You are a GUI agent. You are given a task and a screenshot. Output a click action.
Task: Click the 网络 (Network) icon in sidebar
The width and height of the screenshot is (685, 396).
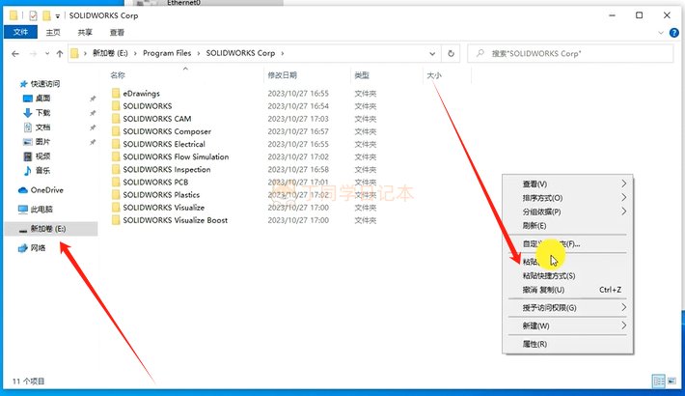tap(24, 248)
